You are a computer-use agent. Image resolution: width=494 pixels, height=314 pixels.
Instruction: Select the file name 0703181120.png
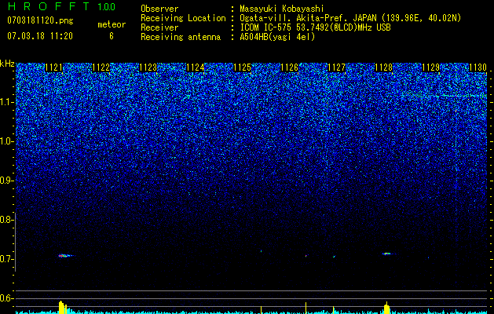40,20
